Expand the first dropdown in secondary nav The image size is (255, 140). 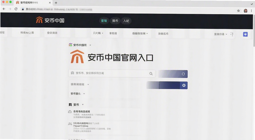98,33
